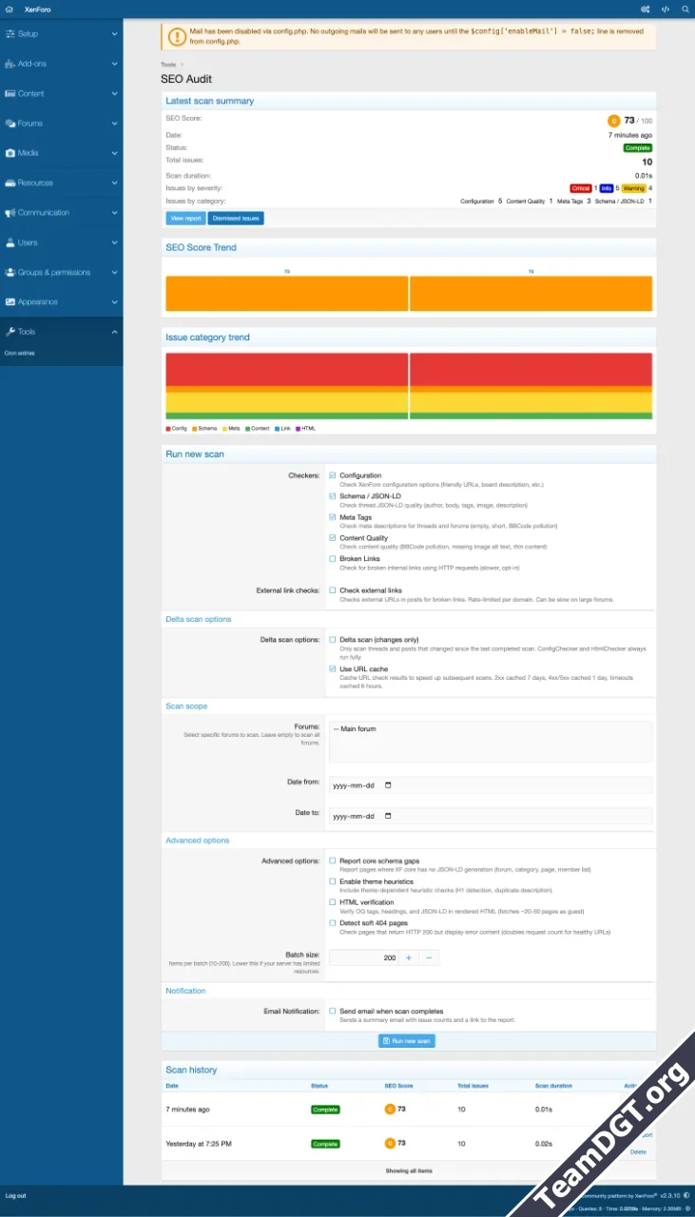Enable the Broken Links checker
Image resolution: width=695 pixels, height=1217 pixels.
pyautogui.click(x=333, y=559)
